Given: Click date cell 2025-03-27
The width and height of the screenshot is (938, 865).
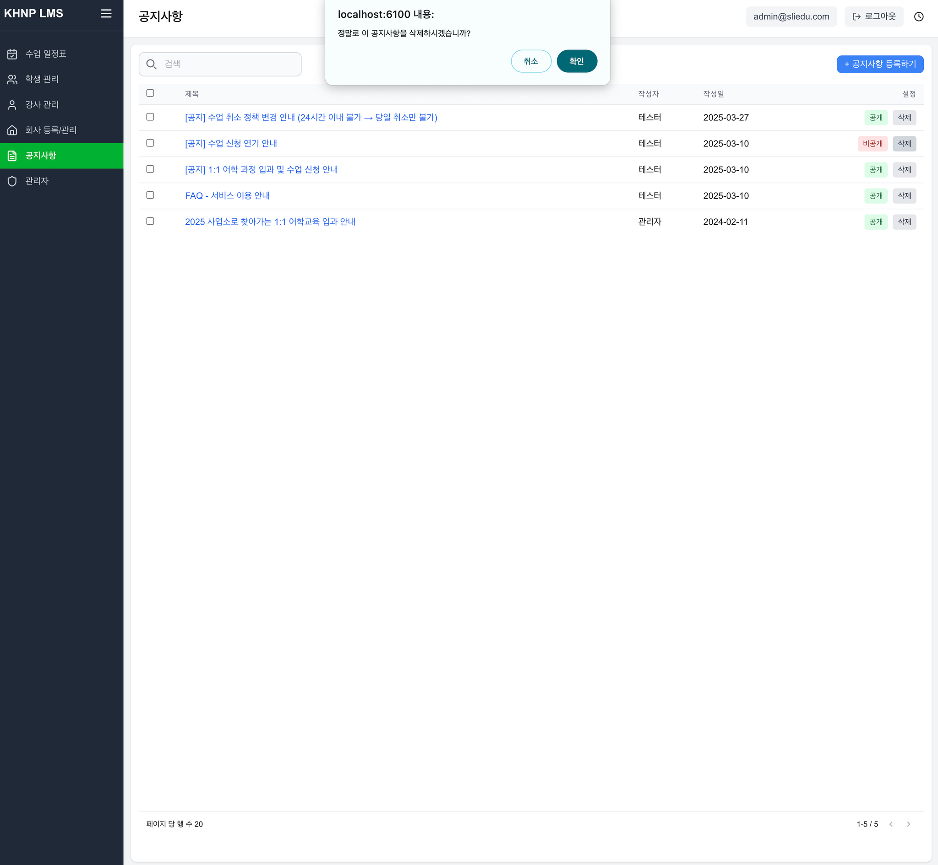Looking at the screenshot, I should (x=726, y=118).
